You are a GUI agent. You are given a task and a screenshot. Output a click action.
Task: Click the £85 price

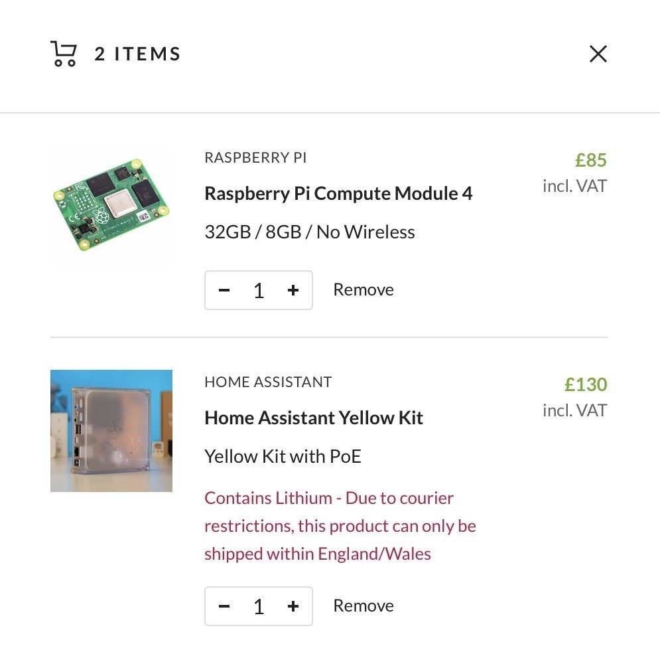click(x=591, y=160)
